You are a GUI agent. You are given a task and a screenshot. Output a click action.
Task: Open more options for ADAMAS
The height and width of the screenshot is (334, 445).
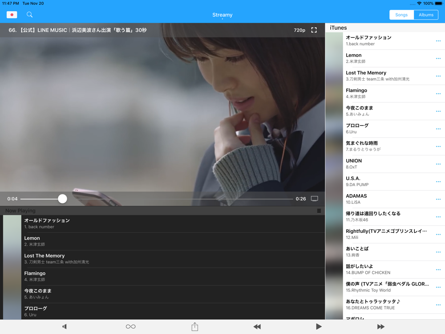click(438, 200)
